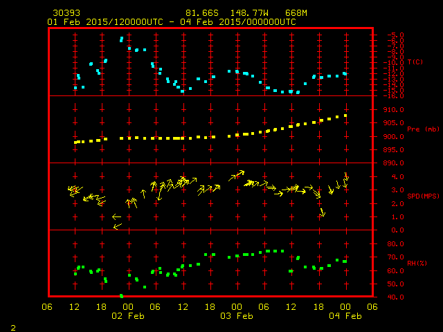Select the latitude value 81.66S
The image size is (443, 332).
click(202, 13)
